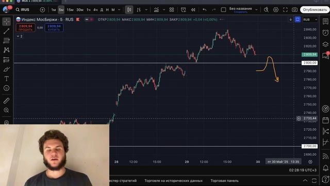Click the 2 700,00 horizontal line label
This screenshot has width=330, height=186.
309,146
